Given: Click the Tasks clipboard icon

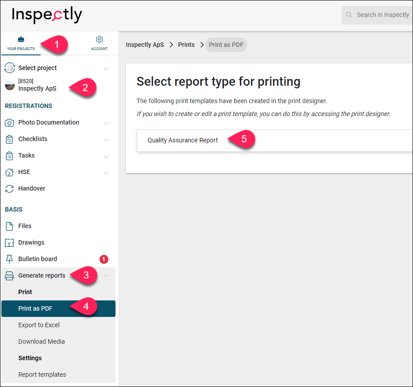Looking at the screenshot, I should [x=9, y=156].
